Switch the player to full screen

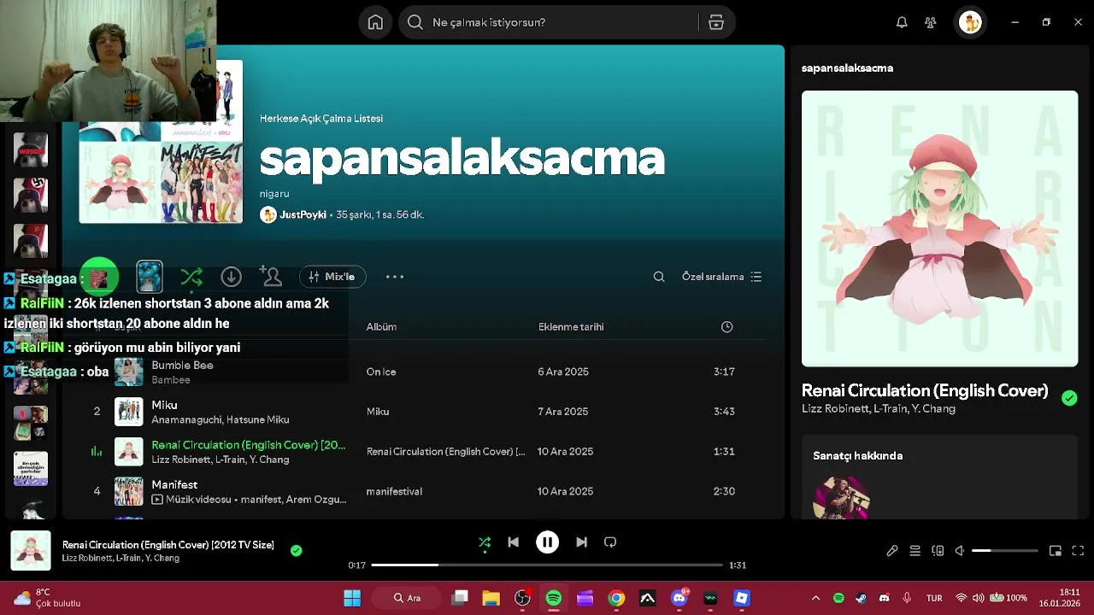click(1078, 551)
